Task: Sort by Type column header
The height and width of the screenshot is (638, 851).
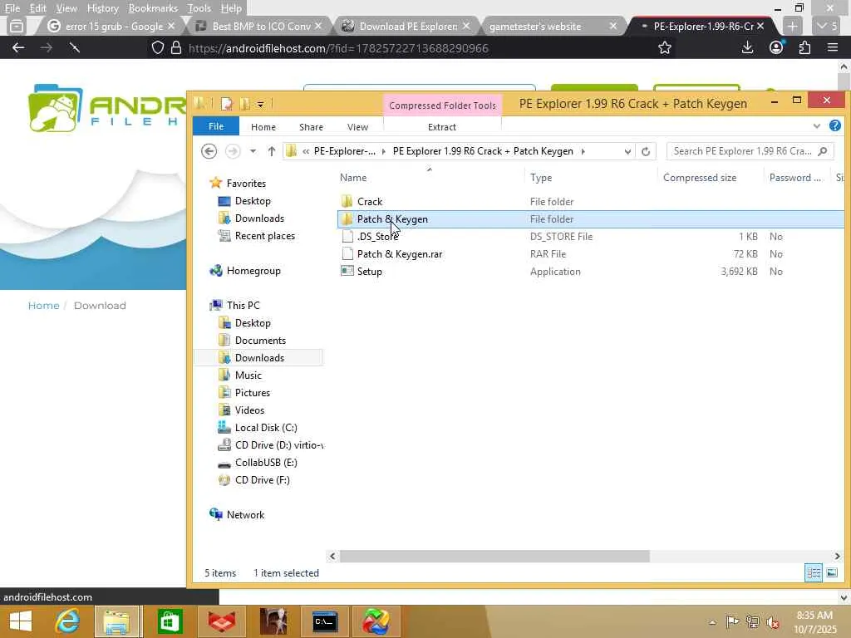Action: (541, 178)
